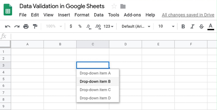
Task: Click the document title Data Validation in Google Sheets
Action: [x=62, y=6]
